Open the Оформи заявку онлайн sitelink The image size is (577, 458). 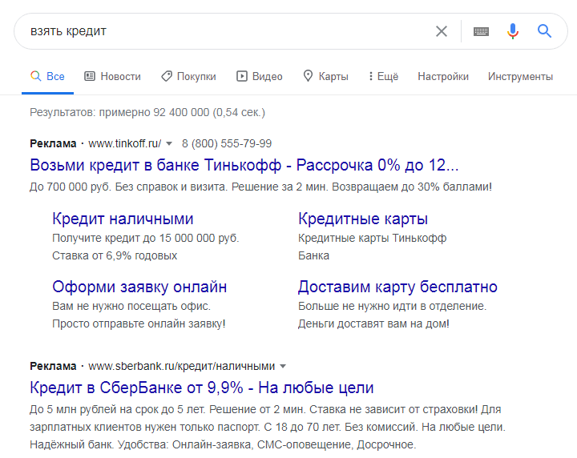139,287
